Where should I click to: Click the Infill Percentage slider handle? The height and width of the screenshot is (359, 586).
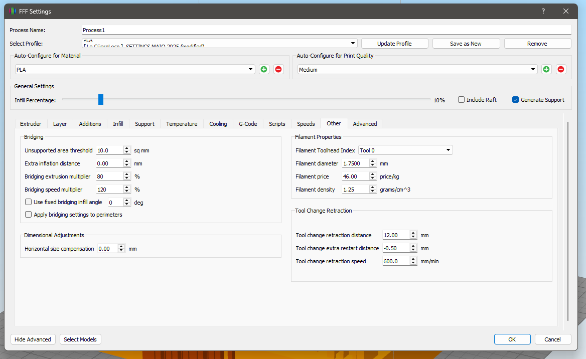coord(101,100)
